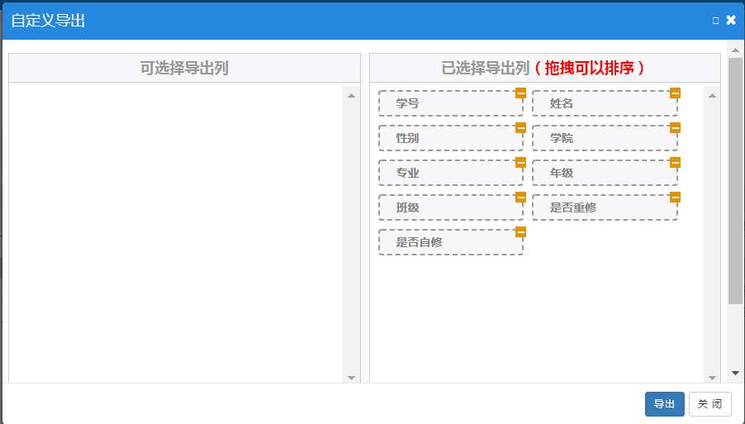
Task: Click the 导出 export button
Action: click(664, 404)
